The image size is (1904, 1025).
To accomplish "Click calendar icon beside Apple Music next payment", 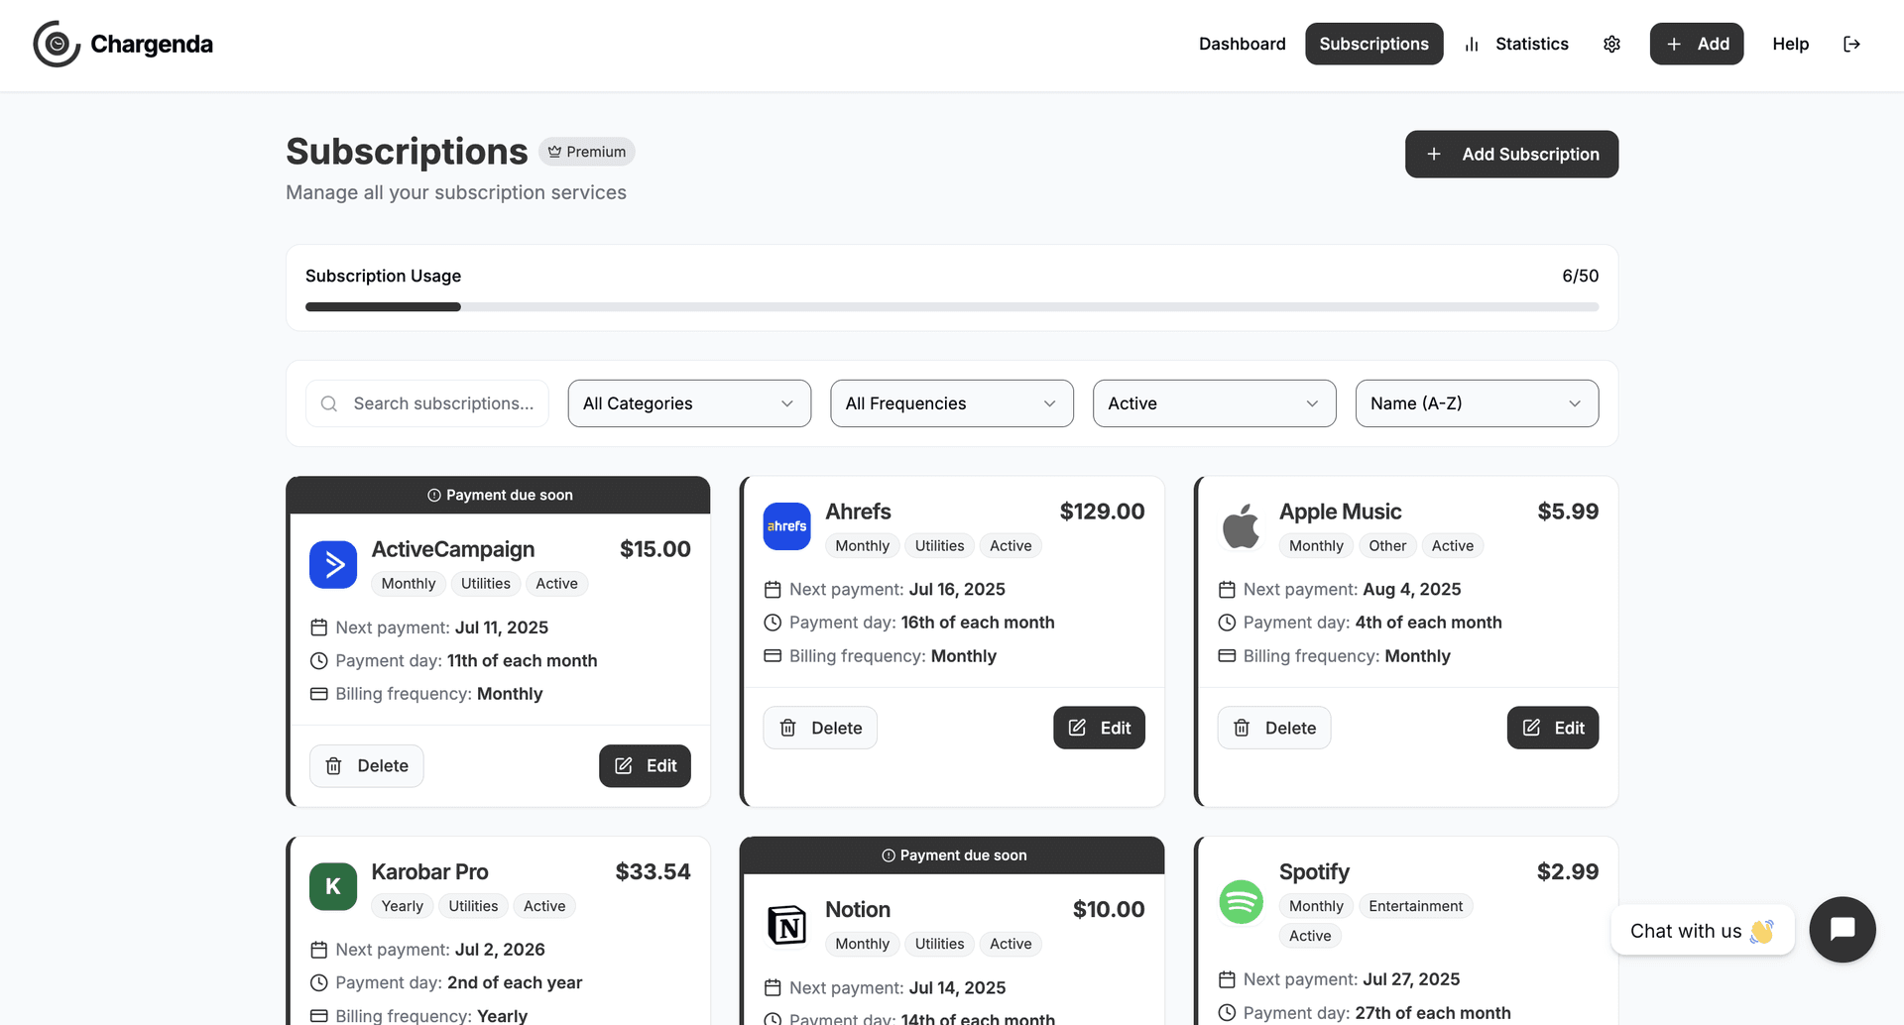I will (1227, 590).
